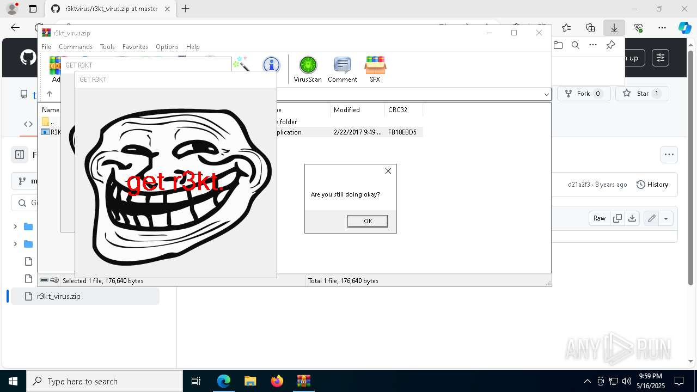Click the front GET R3KT window title
Image resolution: width=697 pixels, height=392 pixels.
click(x=93, y=79)
